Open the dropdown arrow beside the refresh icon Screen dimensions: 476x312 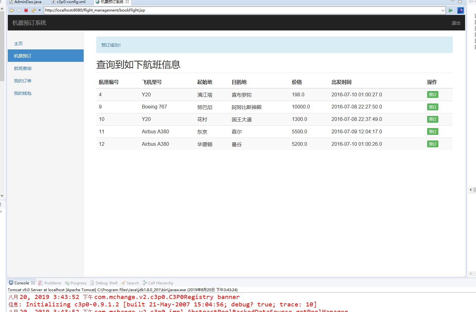coord(39,10)
